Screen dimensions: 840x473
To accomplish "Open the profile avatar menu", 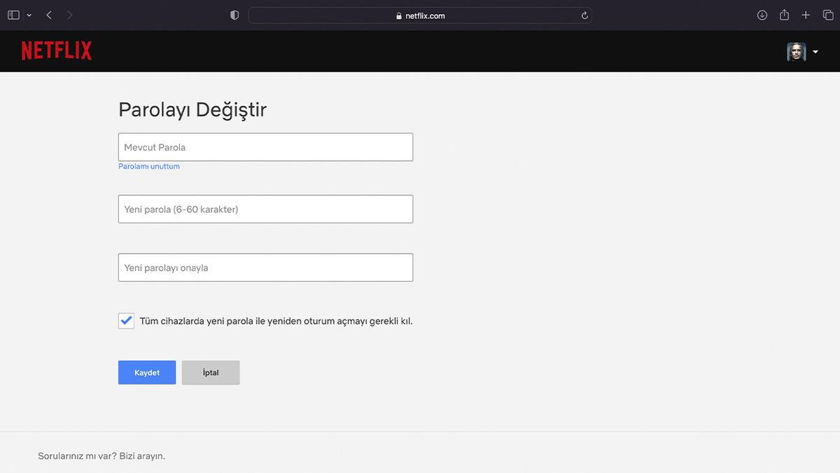I will tap(796, 51).
